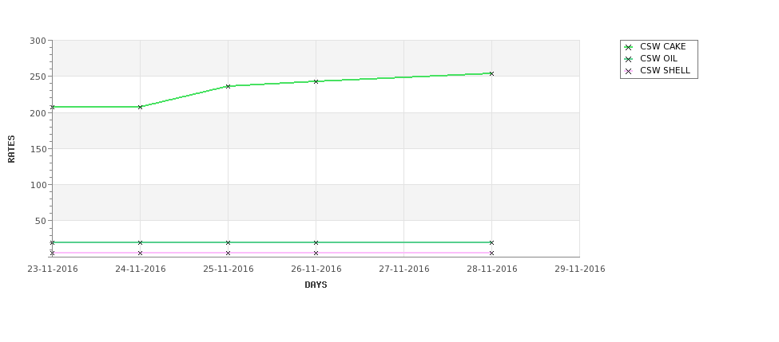
Task: Click the top line data point at 24-11-2016
Action: coord(140,107)
